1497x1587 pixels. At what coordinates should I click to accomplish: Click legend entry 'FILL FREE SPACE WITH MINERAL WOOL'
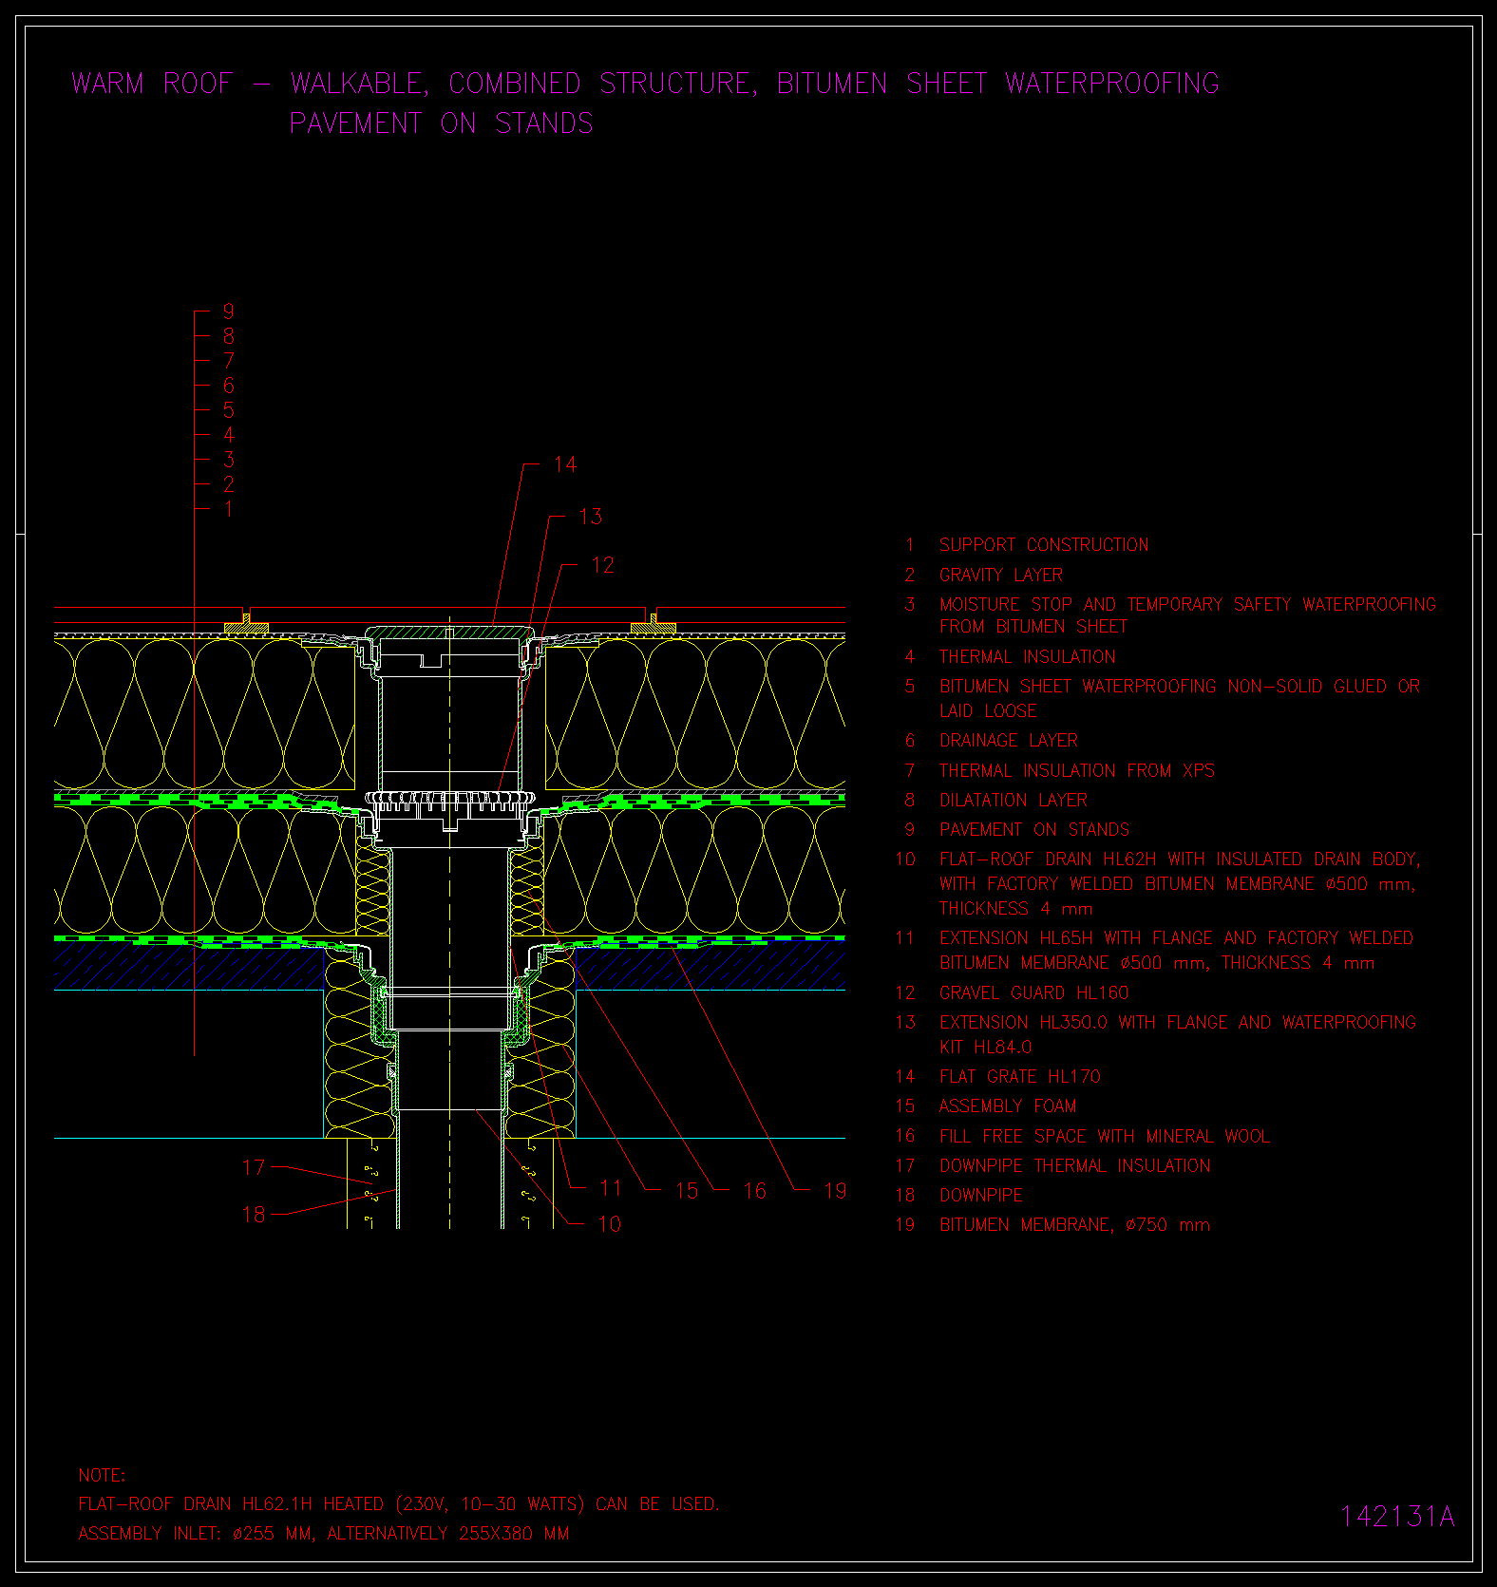(1105, 1137)
